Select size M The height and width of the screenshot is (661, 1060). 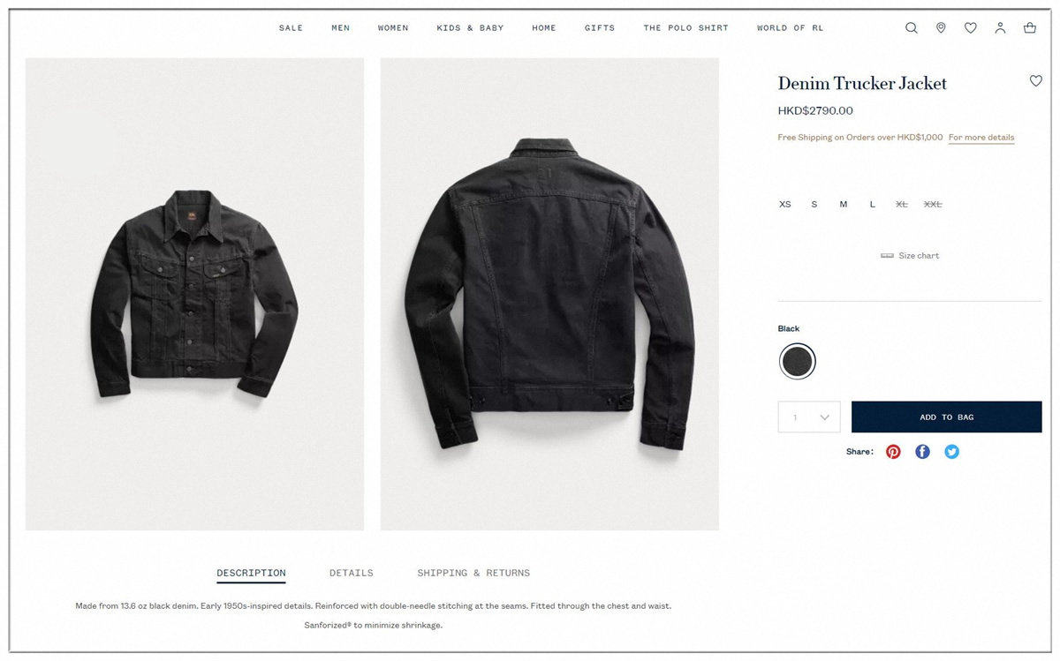[x=844, y=205]
